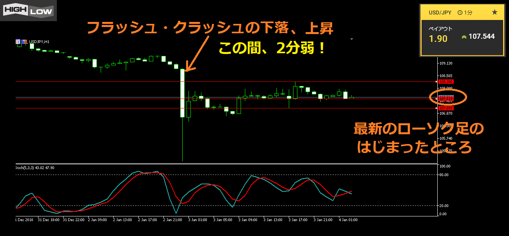Click the USDJPY,H1 chart title
The height and width of the screenshot is (236, 509).
(39, 41)
